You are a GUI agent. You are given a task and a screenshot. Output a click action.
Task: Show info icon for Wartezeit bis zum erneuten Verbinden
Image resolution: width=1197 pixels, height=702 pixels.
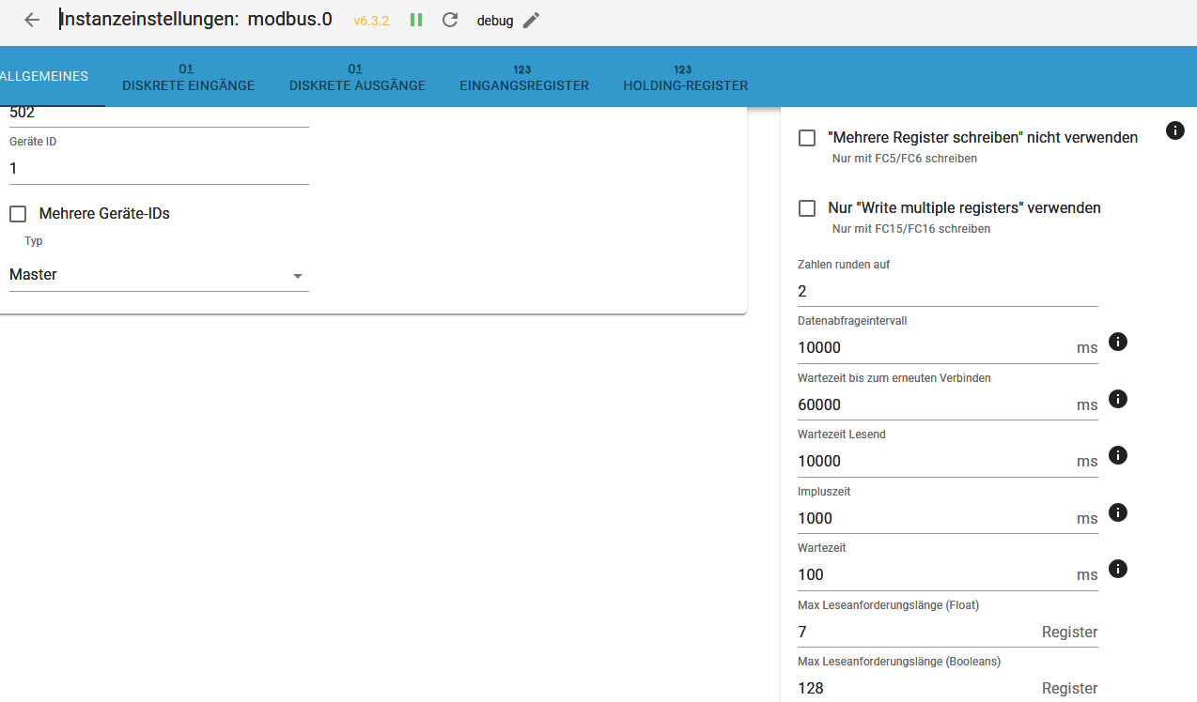1117,399
